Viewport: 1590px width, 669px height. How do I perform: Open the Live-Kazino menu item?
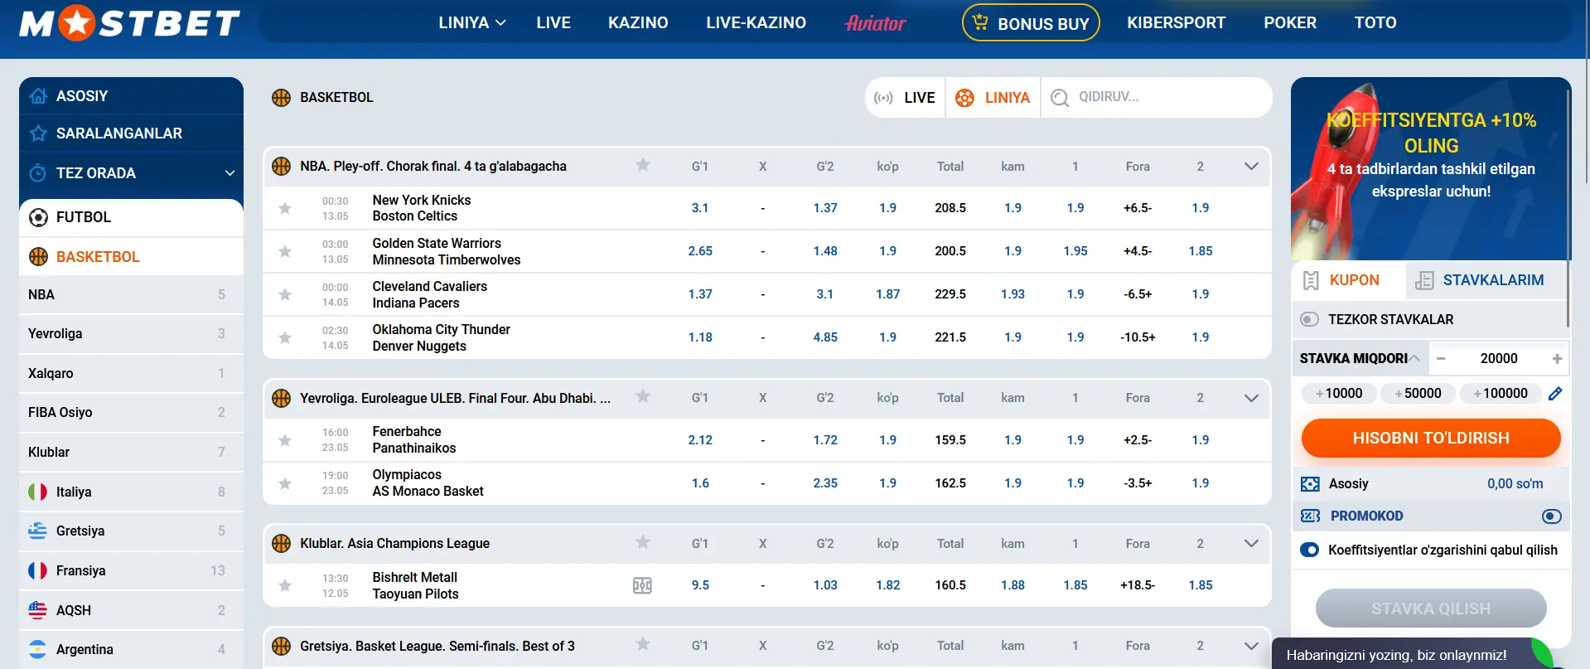(x=756, y=23)
